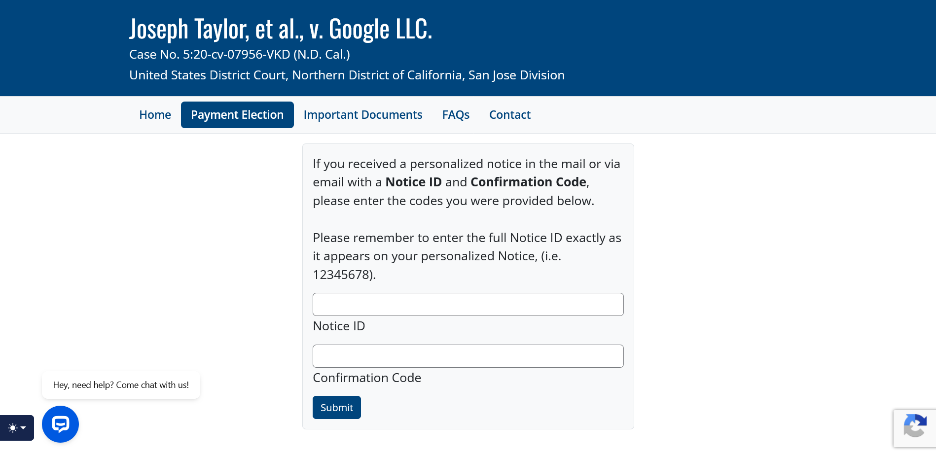
Task: Select the Payment Election tab
Action: coord(237,115)
